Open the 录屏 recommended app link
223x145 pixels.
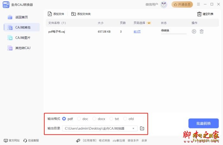[144, 141]
